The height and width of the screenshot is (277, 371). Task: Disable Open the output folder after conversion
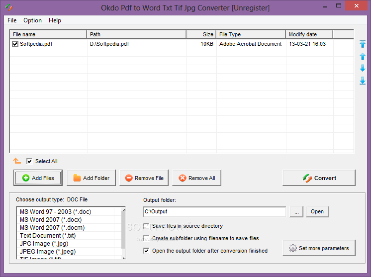146,251
